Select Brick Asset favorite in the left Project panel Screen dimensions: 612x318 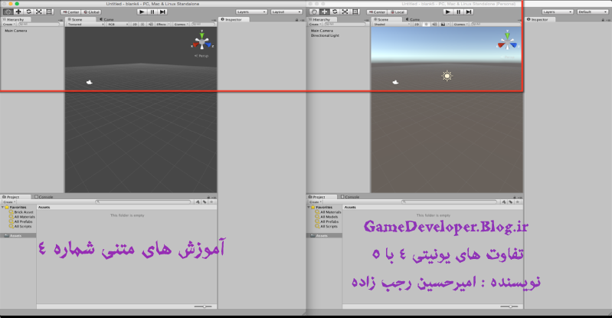(22, 212)
